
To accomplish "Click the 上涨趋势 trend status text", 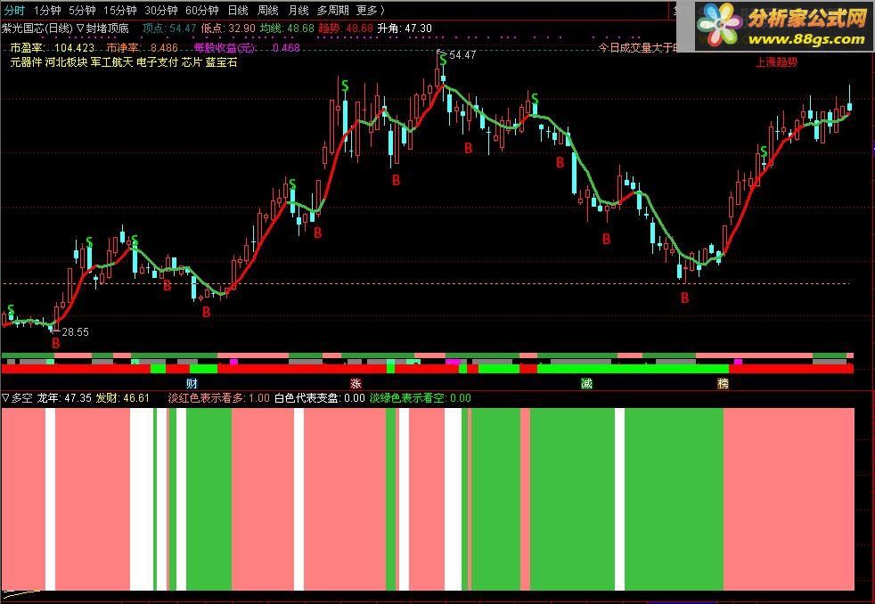I will tap(776, 62).
